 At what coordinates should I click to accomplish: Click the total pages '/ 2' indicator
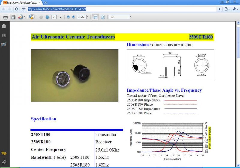tap(59, 17)
